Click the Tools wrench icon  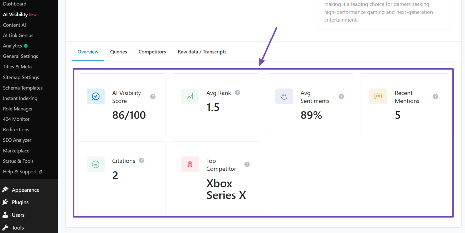point(5,227)
